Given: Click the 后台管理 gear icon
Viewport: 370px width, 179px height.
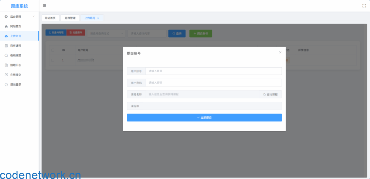Looking at the screenshot, I should 6,17.
